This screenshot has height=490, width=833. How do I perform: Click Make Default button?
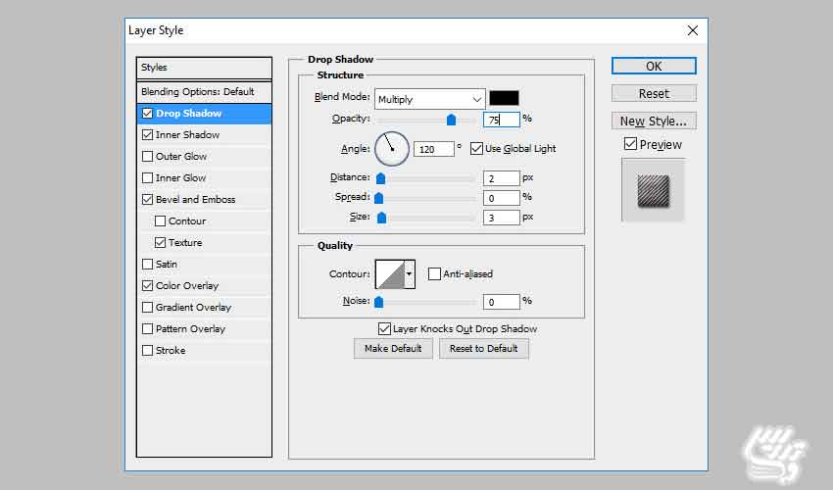click(393, 349)
